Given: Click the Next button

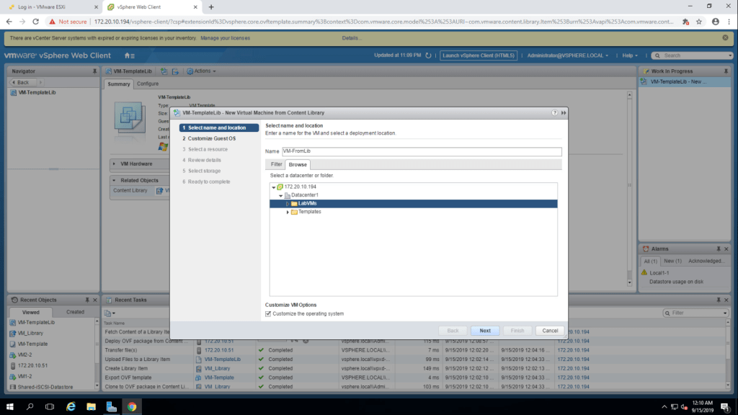Looking at the screenshot, I should pyautogui.click(x=485, y=330).
